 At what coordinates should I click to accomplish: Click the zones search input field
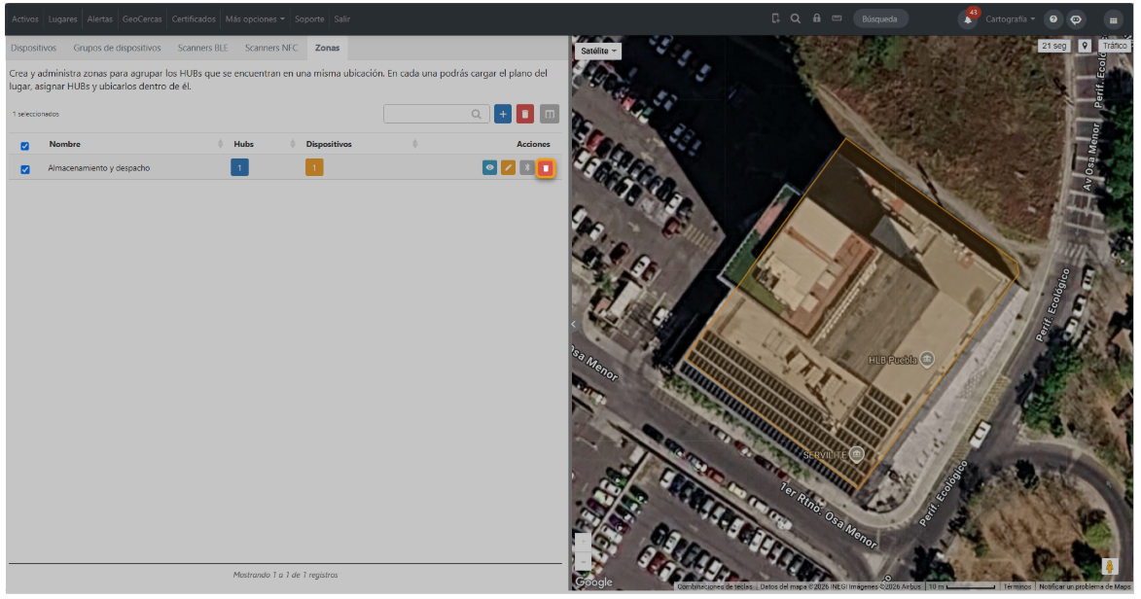click(436, 115)
